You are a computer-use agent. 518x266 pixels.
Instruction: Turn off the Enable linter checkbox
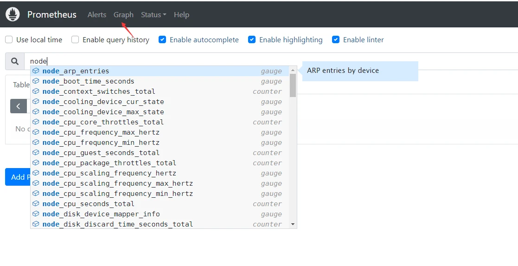point(336,40)
